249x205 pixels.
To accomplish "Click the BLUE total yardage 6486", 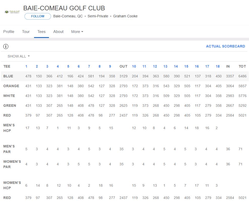I will [x=242, y=76].
